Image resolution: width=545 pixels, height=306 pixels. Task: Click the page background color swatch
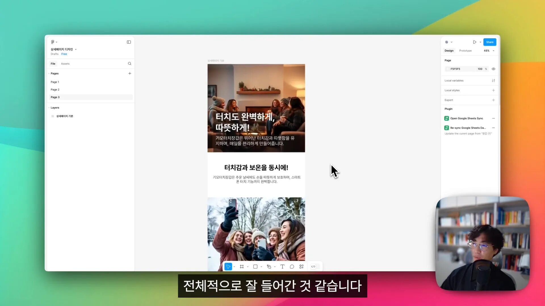pyautogui.click(x=448, y=69)
